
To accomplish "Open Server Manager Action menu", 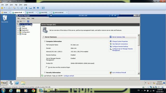I will point(23,18).
